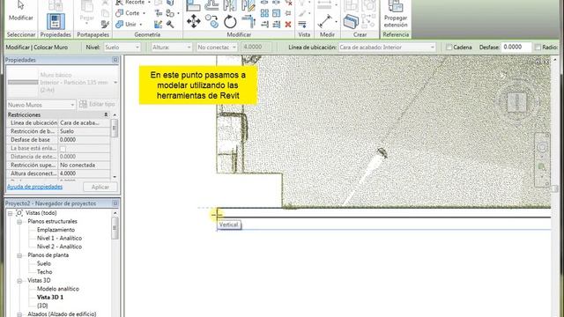Select the Align tool icon
The image size is (564, 317).
(194, 4)
